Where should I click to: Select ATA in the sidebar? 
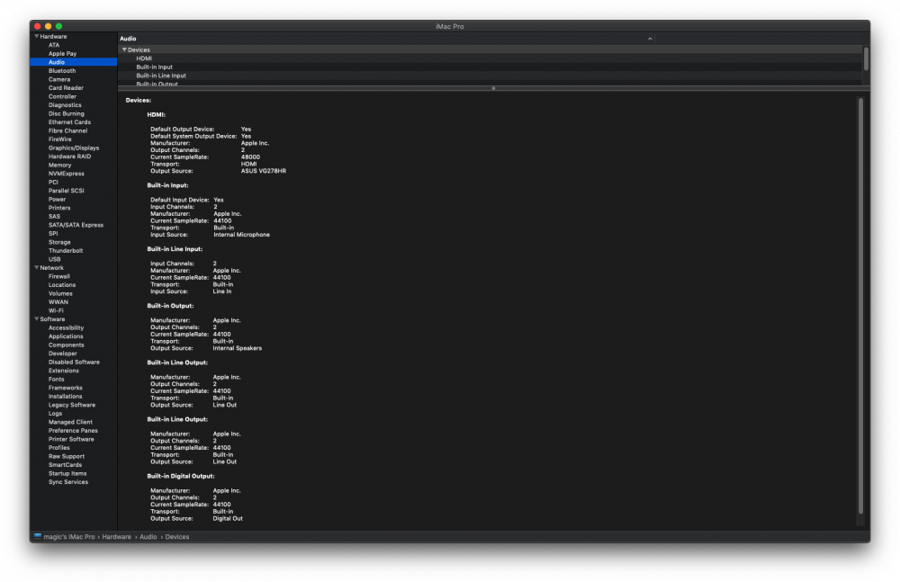coord(54,45)
